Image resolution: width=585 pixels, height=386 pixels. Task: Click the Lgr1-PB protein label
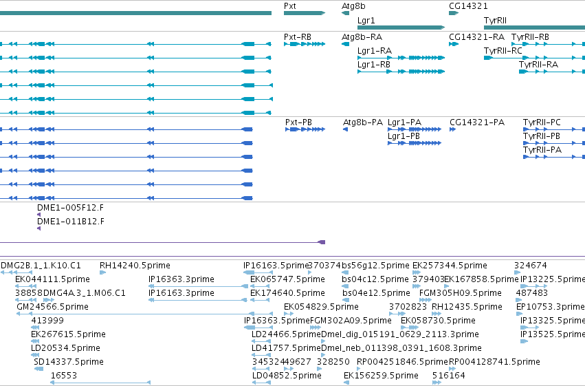(404, 137)
